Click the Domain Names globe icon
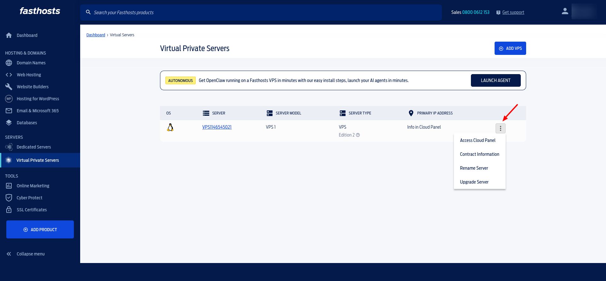This screenshot has height=281, width=606. coord(9,63)
